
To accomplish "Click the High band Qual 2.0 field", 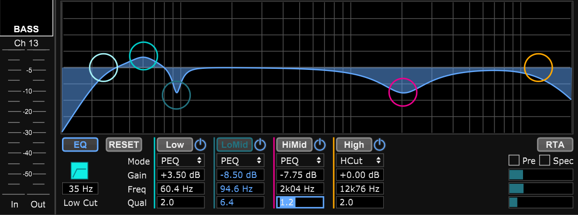I will pyautogui.click(x=360, y=203).
